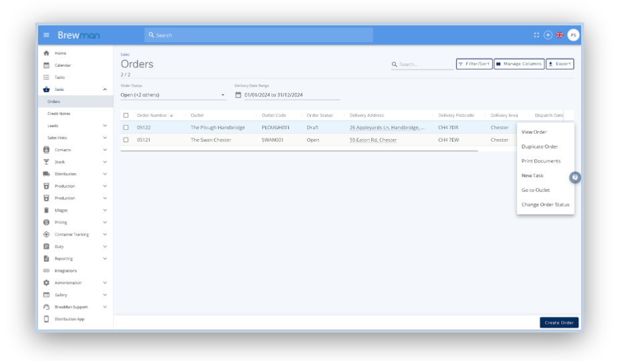Click the top global Search field
Screen dimensions: 642x361
(258, 35)
